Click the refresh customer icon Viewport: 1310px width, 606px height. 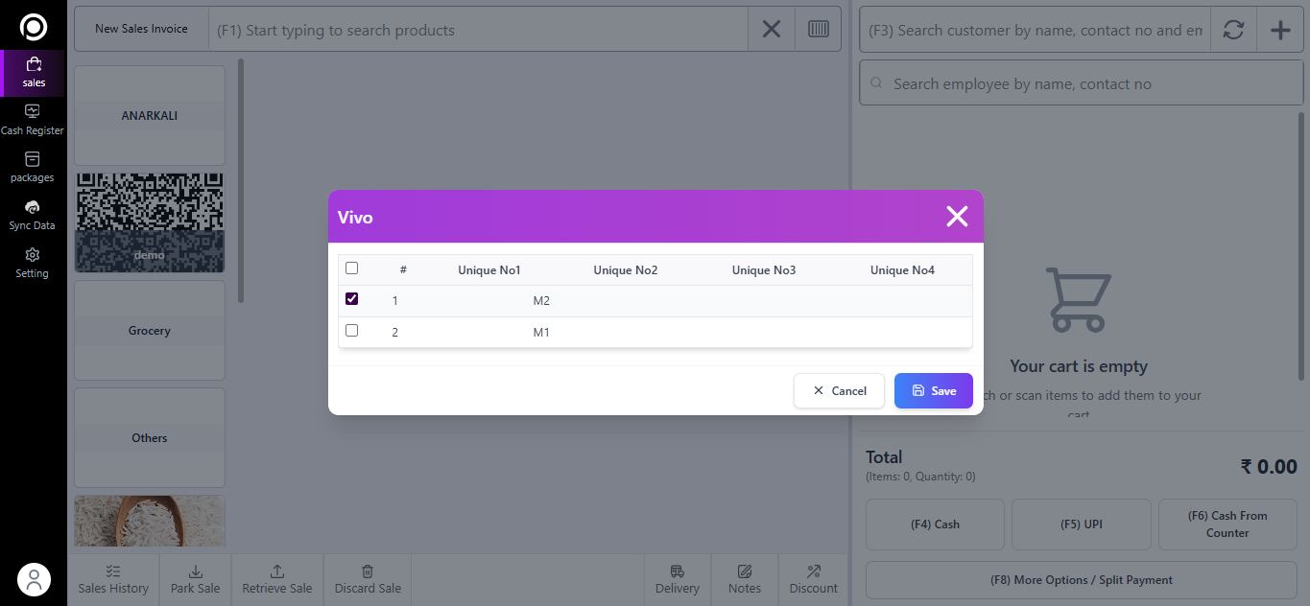click(x=1233, y=30)
